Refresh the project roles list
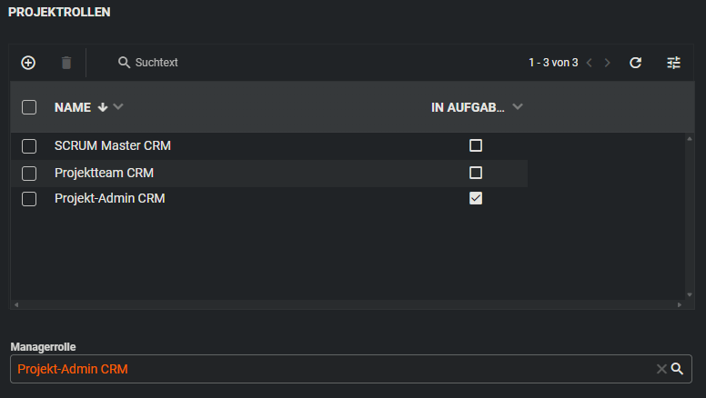 [636, 63]
